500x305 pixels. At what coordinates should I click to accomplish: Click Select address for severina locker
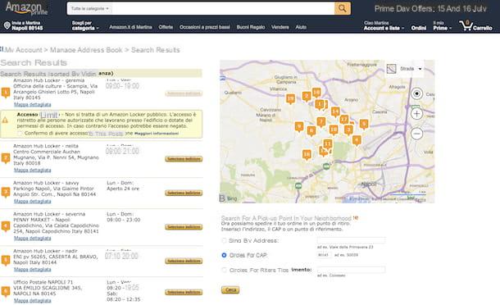click(x=184, y=227)
